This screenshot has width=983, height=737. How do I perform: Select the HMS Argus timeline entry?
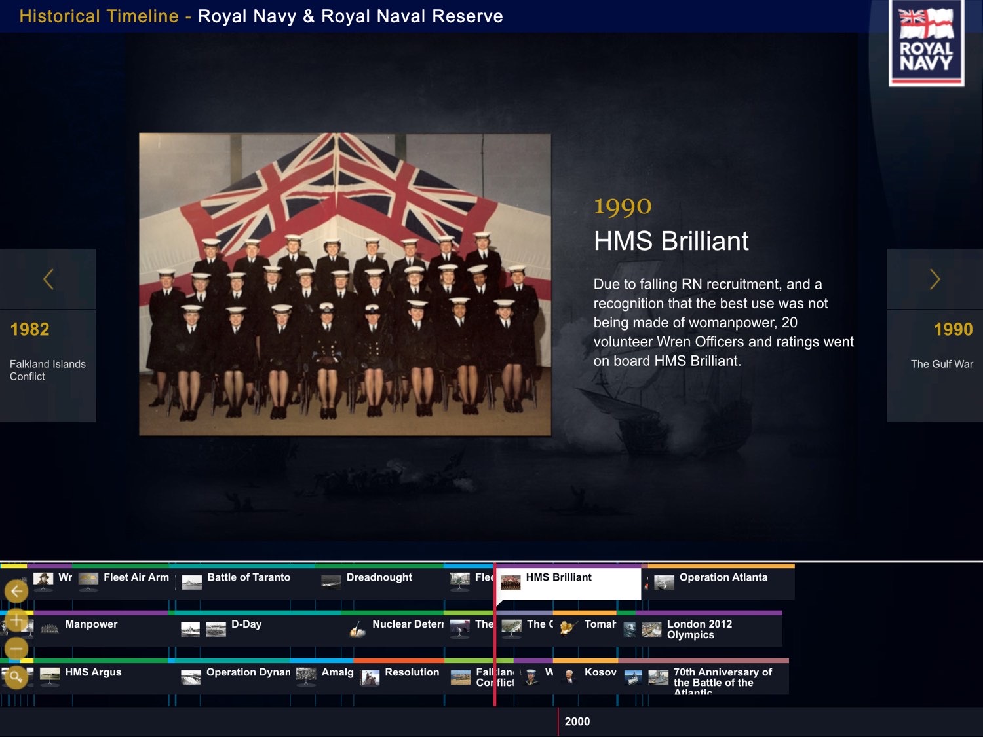coord(93,673)
